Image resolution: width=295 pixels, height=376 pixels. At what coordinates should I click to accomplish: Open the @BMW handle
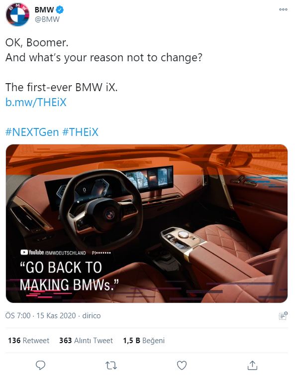(x=47, y=19)
